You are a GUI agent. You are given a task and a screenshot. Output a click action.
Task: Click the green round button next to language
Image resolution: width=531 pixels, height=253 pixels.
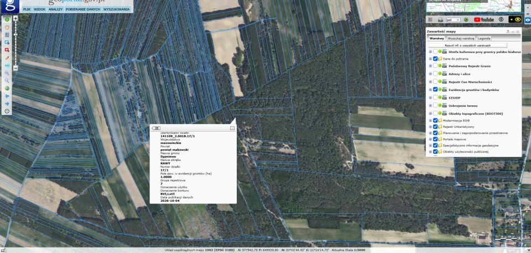[x=466, y=20]
